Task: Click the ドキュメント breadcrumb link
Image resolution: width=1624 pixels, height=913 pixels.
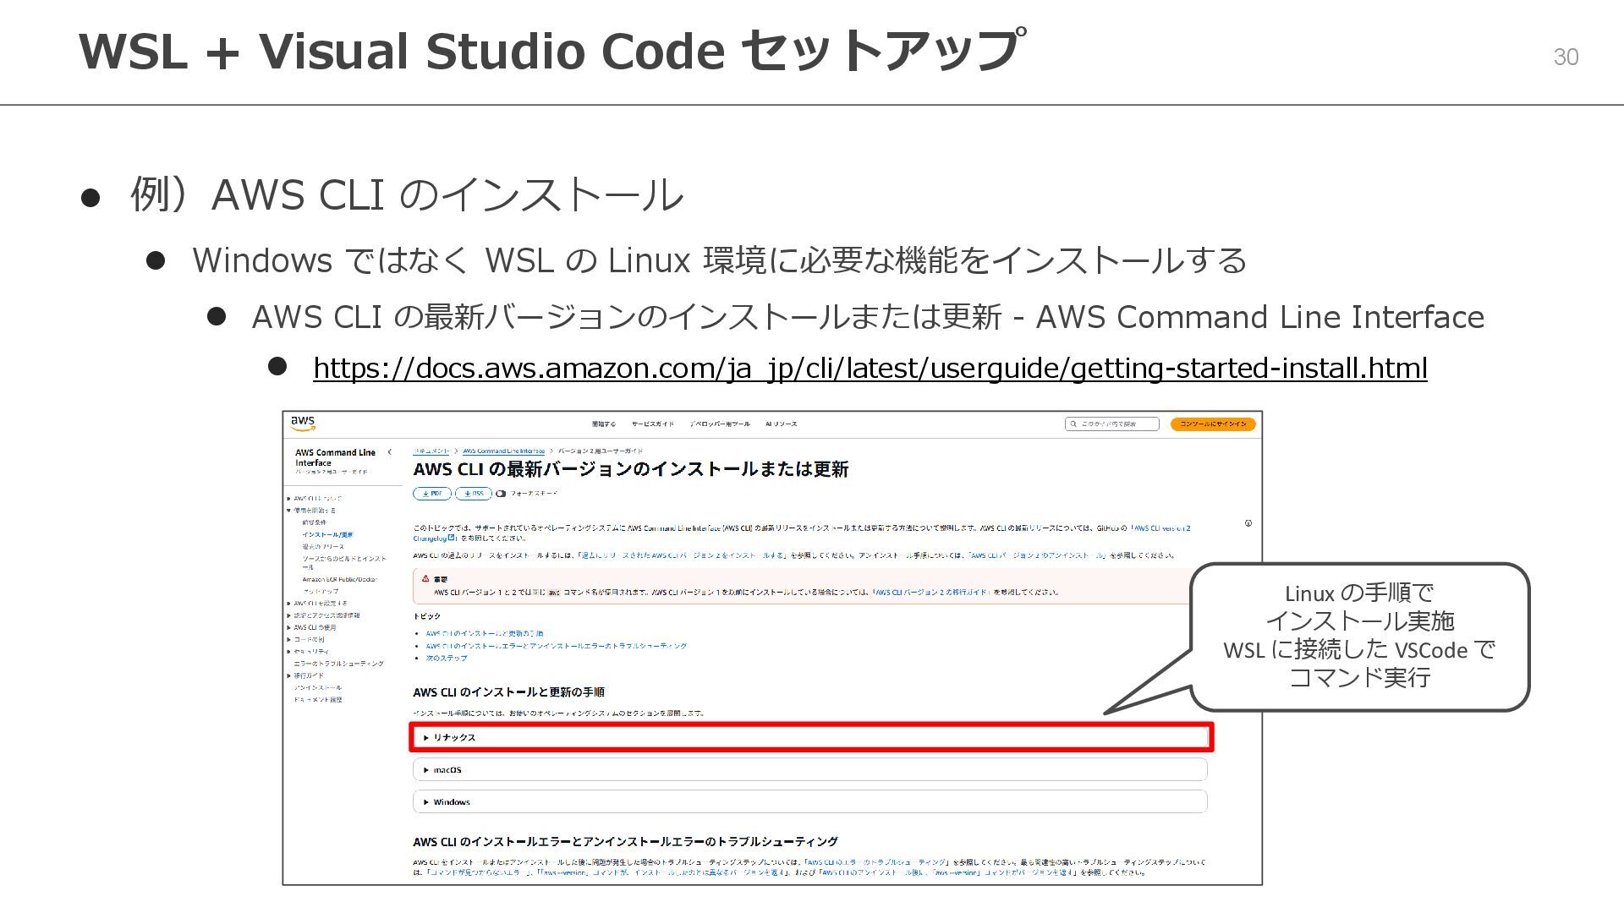Action: [x=431, y=451]
